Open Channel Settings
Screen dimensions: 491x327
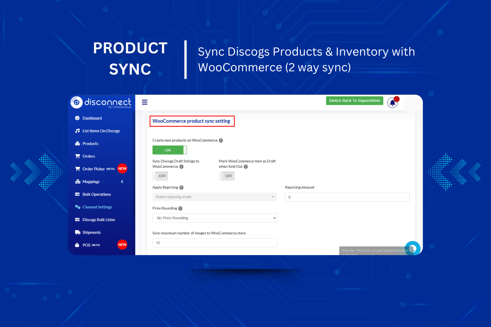[x=97, y=207]
